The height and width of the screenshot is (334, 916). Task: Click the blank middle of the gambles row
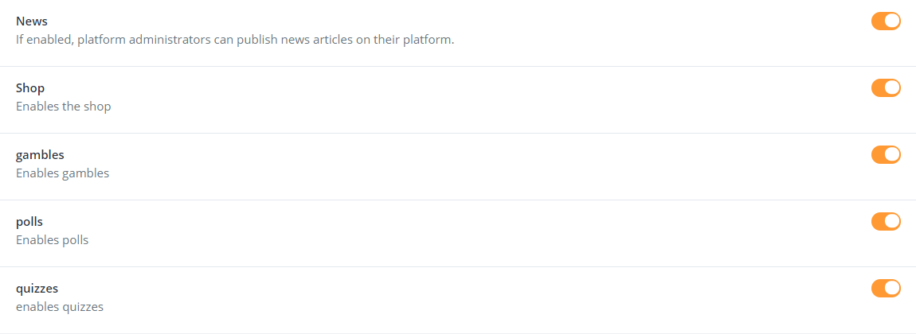(x=478, y=165)
